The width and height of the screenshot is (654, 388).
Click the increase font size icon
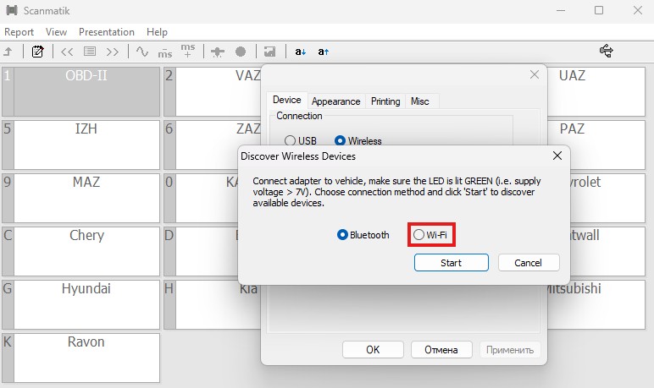pyautogui.click(x=323, y=52)
